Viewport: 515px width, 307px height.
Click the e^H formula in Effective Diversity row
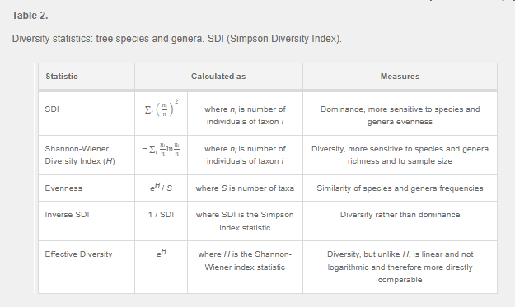tap(162, 254)
